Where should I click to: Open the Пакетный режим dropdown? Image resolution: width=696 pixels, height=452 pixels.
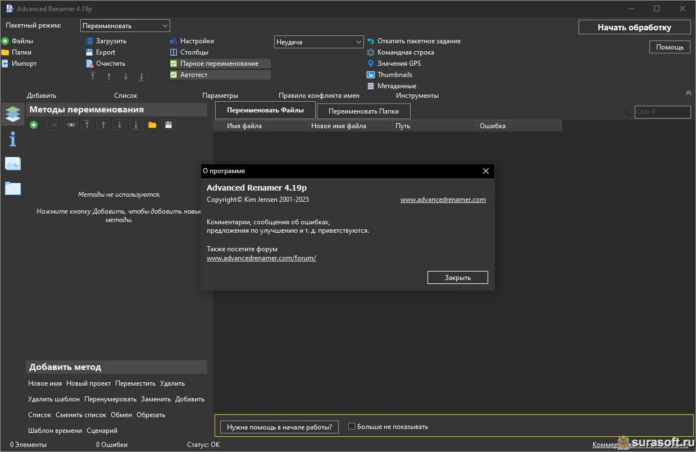pos(125,26)
